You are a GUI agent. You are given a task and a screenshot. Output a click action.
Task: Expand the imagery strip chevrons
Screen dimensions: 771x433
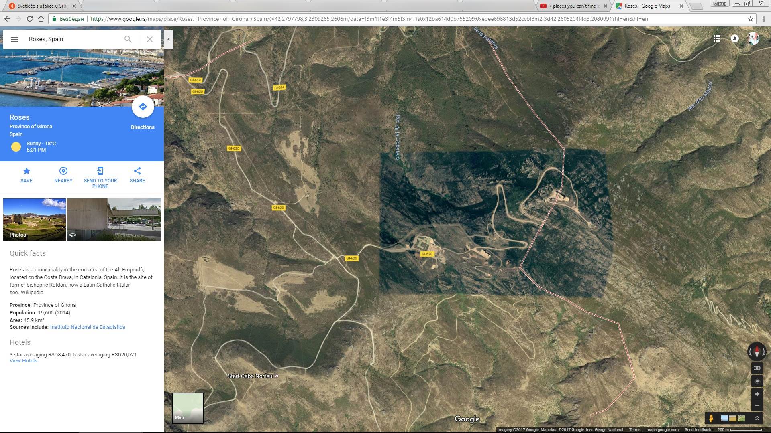pyautogui.click(x=757, y=418)
